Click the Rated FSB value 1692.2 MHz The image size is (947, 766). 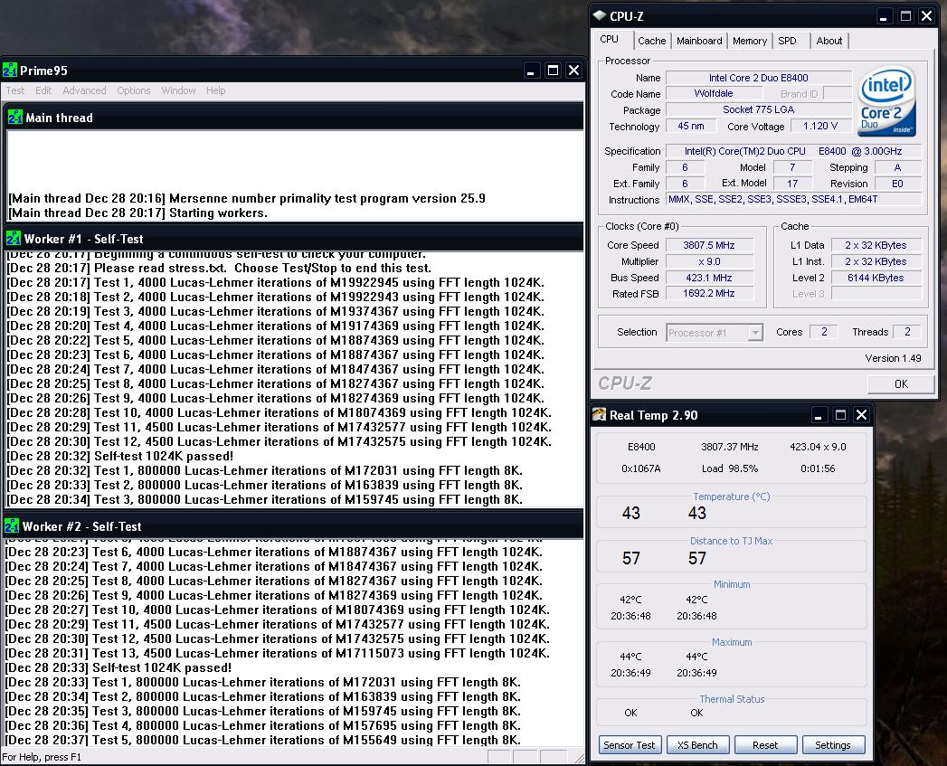pyautogui.click(x=709, y=293)
